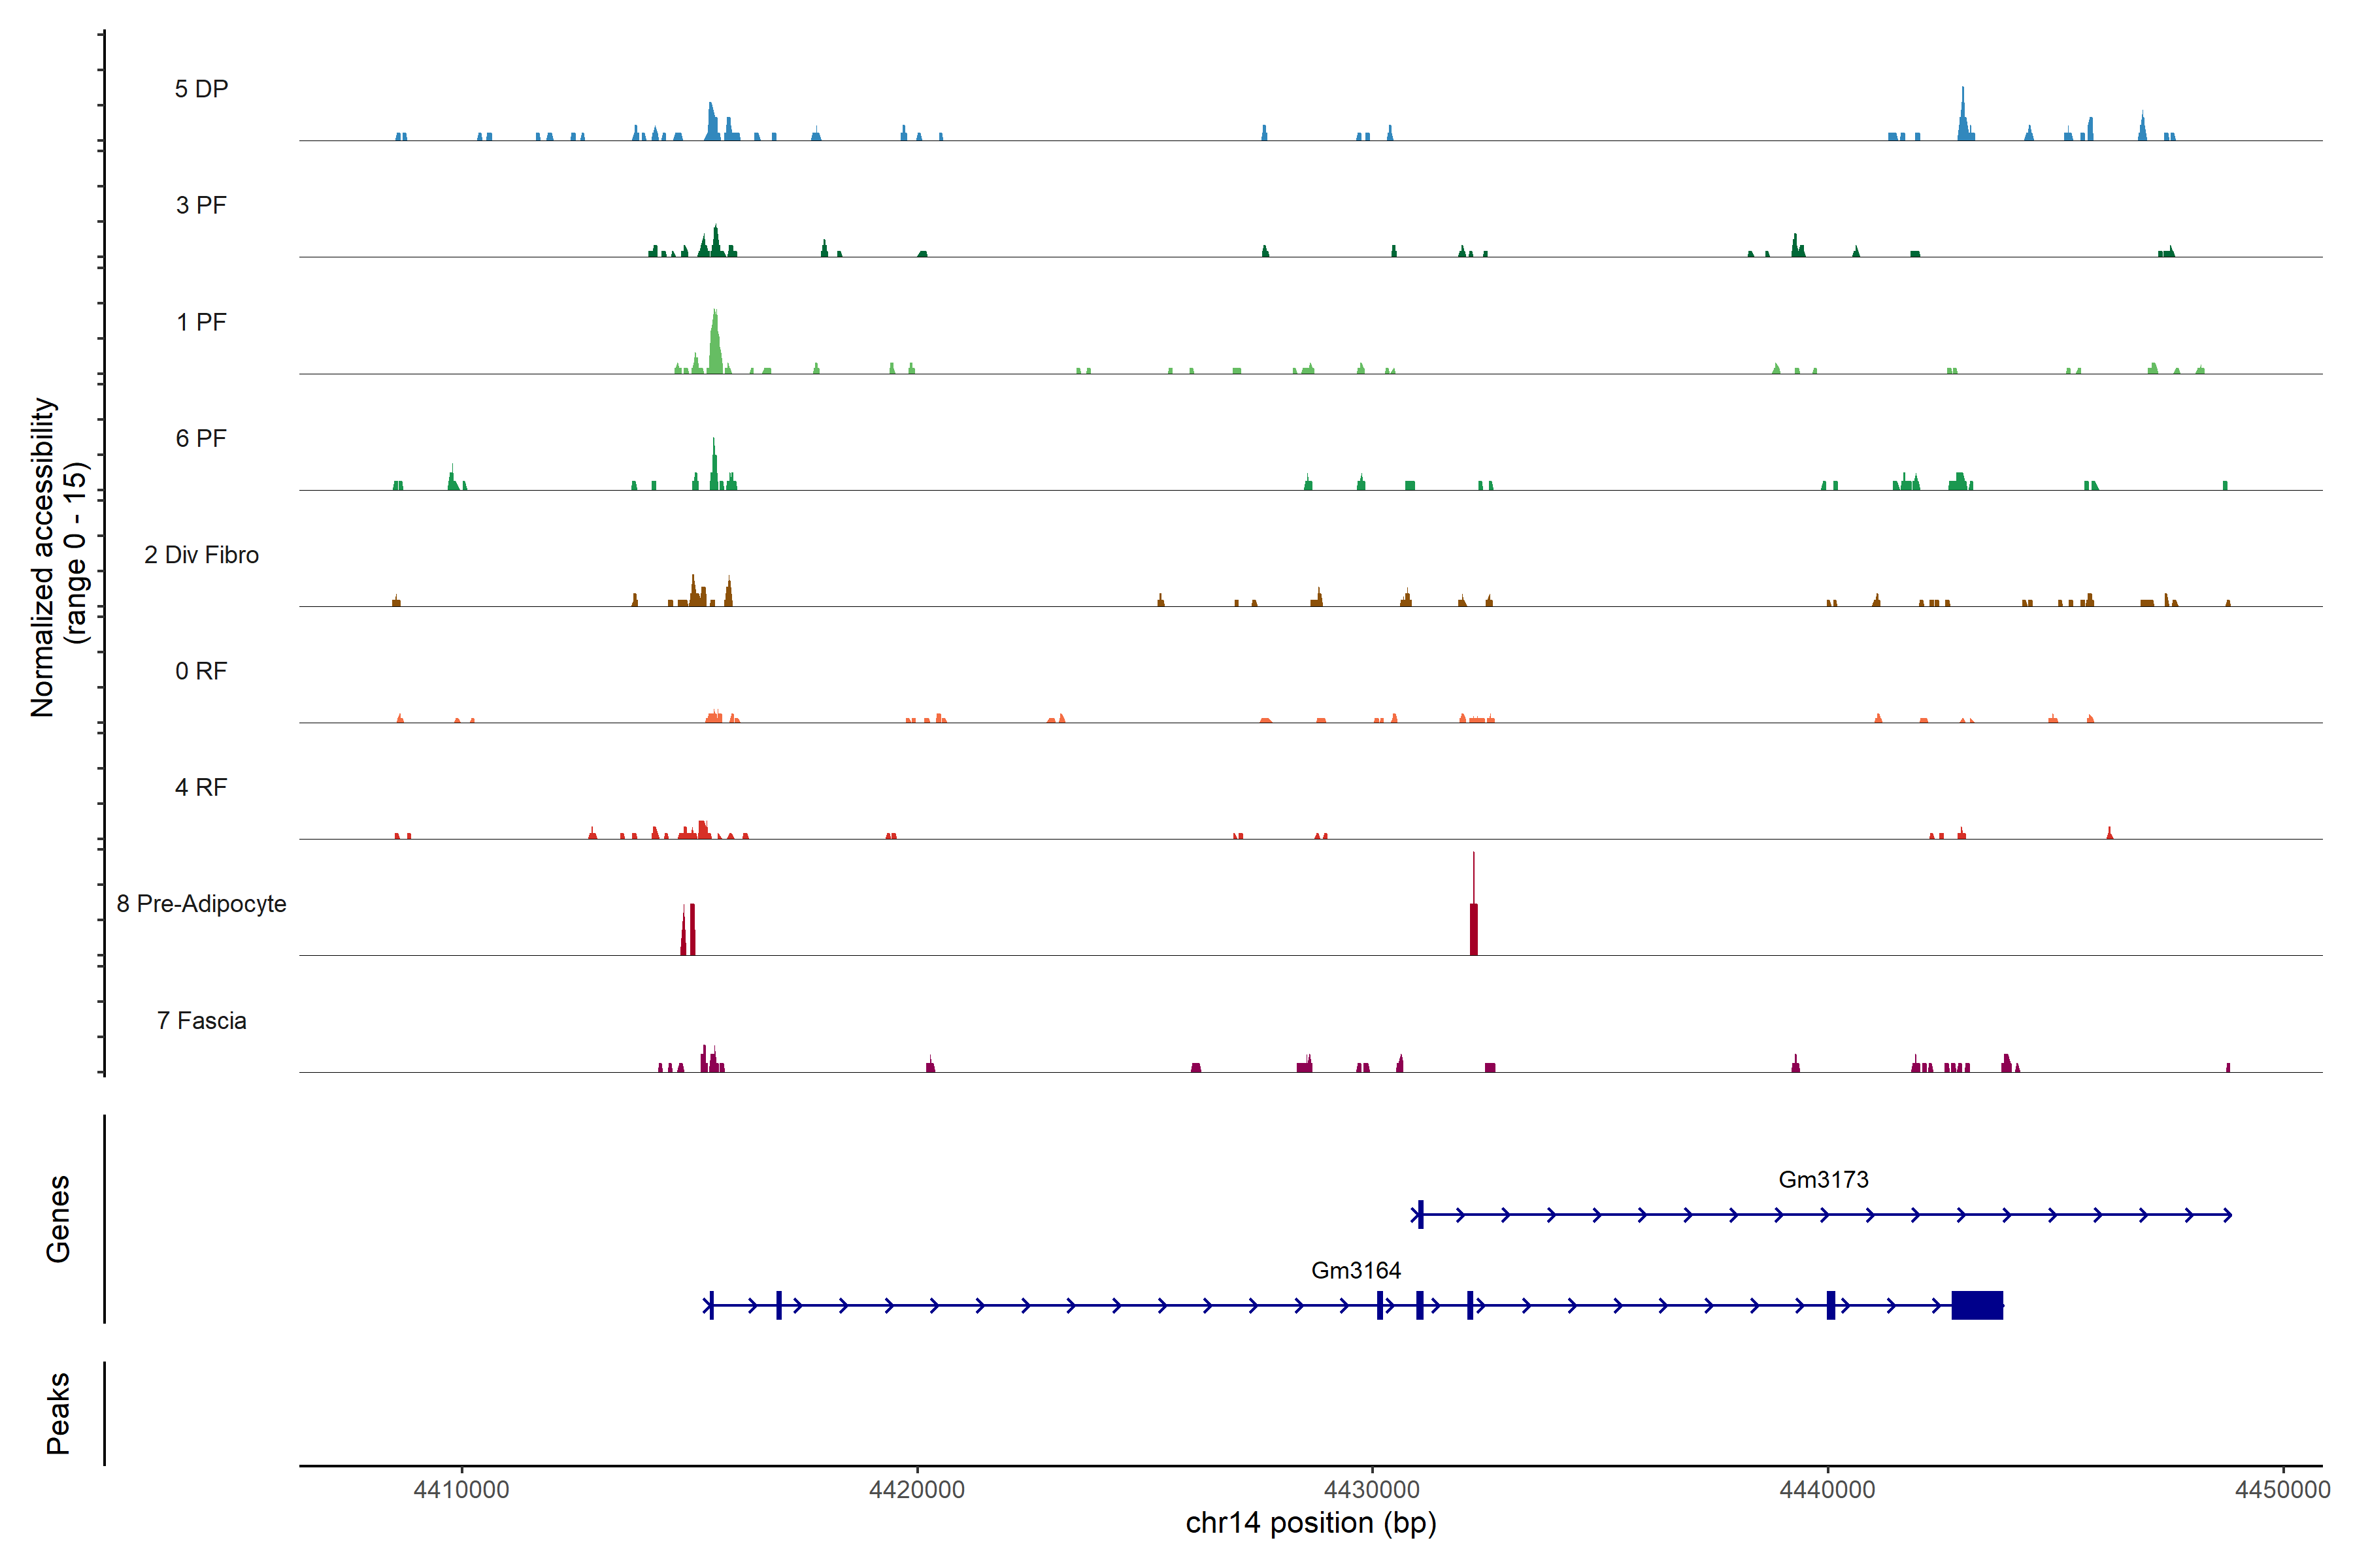Image resolution: width=2353 pixels, height=1568 pixels.
Task: Click the 1 PF track label
Action: click(201, 322)
